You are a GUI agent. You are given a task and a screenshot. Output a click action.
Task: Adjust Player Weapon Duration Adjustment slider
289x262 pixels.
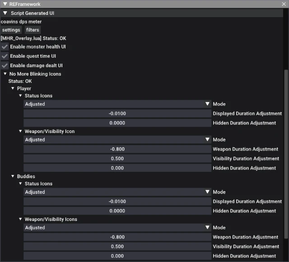[117, 149]
